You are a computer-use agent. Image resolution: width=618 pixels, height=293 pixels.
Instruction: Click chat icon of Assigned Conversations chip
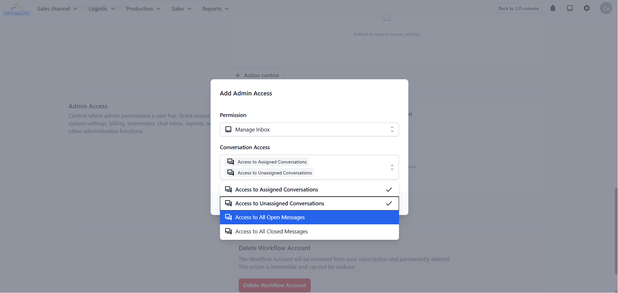231,162
